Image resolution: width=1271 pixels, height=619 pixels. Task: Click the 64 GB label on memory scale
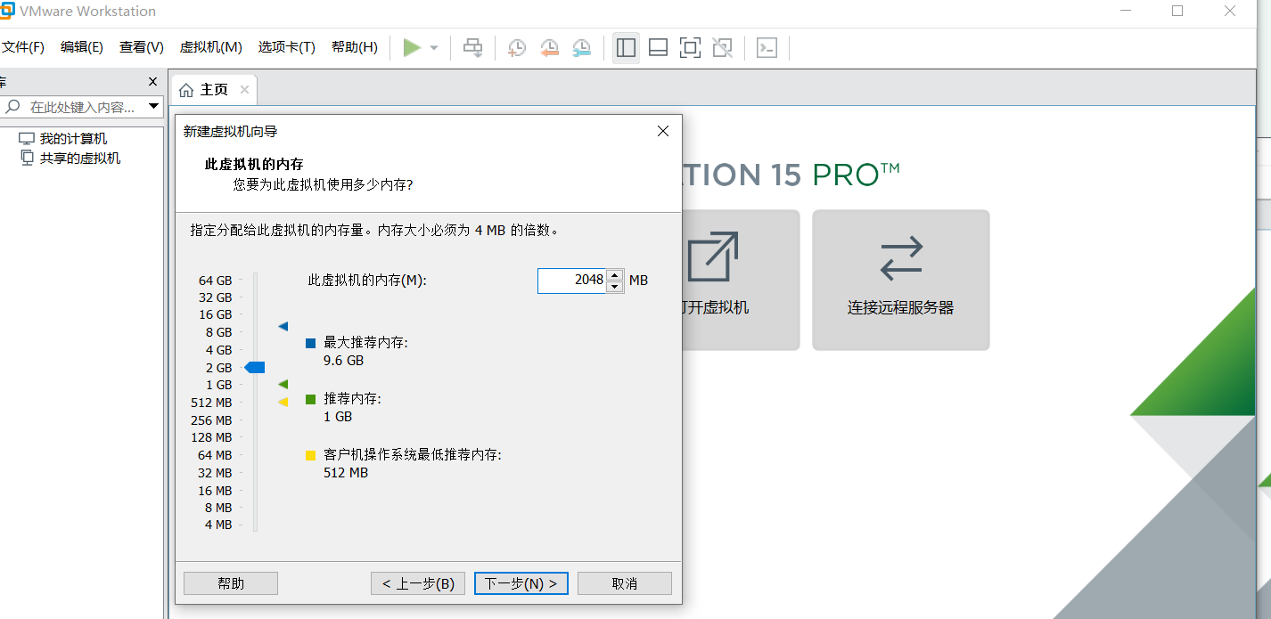[215, 281]
